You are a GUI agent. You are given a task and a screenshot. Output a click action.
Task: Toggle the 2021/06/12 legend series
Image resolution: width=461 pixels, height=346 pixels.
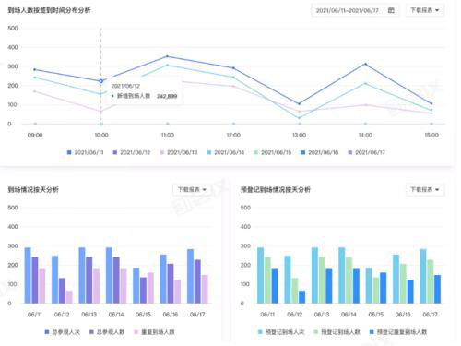point(131,152)
